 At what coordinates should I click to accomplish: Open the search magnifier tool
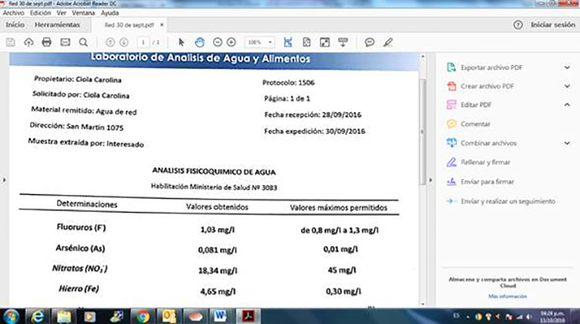pos(84,43)
